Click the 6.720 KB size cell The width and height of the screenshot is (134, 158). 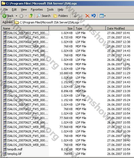click(x=67, y=37)
